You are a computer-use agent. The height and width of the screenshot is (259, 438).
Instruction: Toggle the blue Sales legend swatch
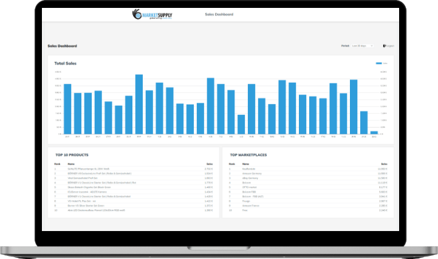[x=379, y=63]
